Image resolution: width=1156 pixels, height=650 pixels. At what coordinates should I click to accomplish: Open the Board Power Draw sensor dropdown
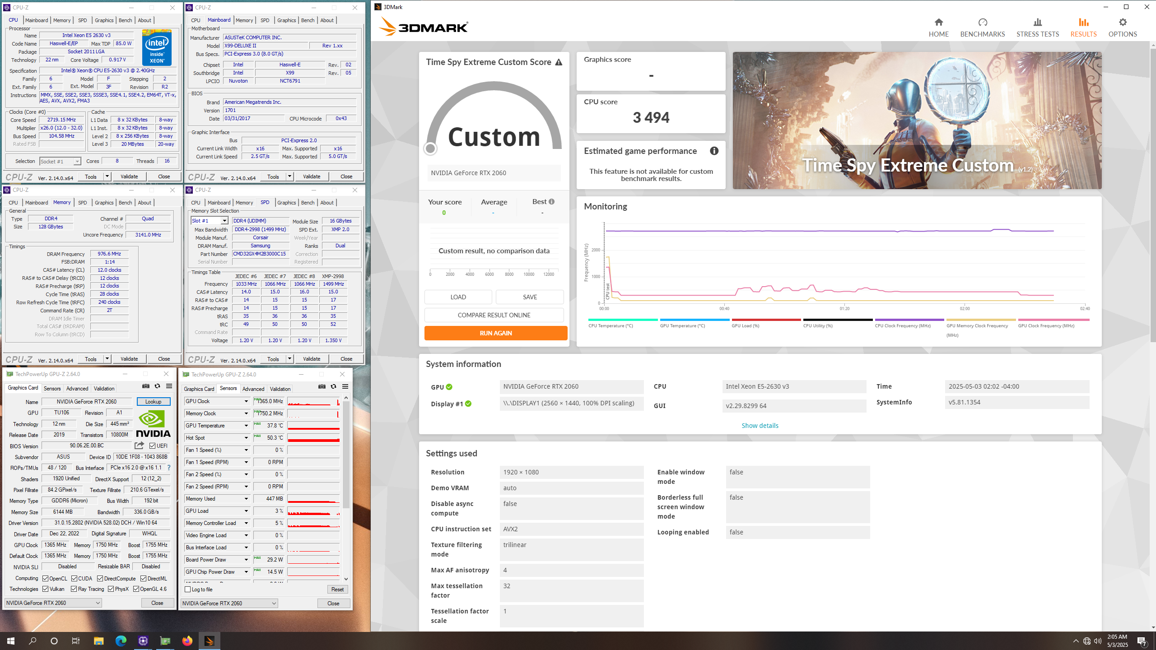[246, 560]
